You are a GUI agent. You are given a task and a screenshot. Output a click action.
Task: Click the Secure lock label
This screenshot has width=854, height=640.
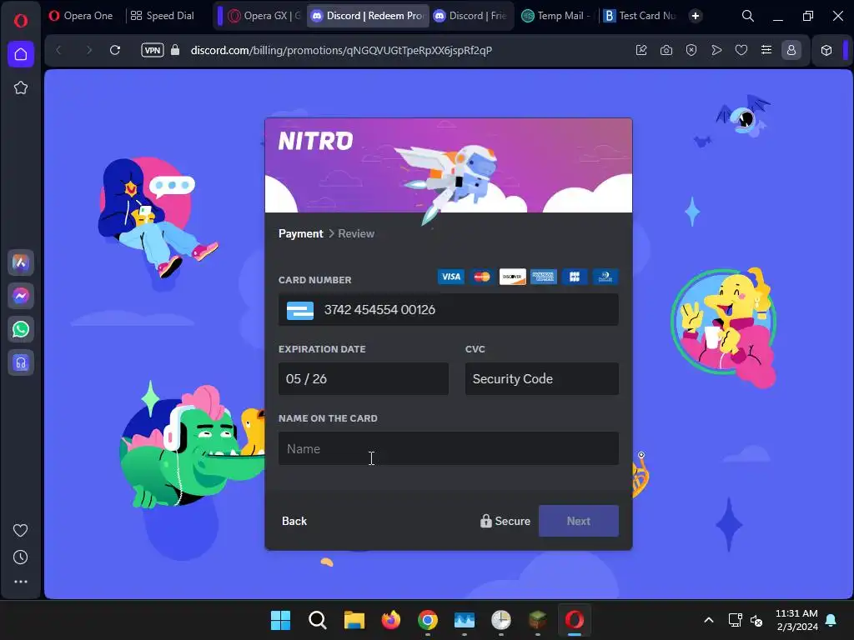pyautogui.click(x=505, y=521)
